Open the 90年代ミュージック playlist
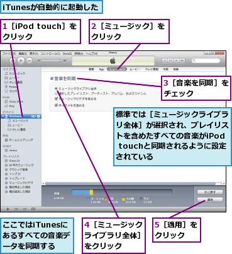Screen dimensions: 232x254 19,165
